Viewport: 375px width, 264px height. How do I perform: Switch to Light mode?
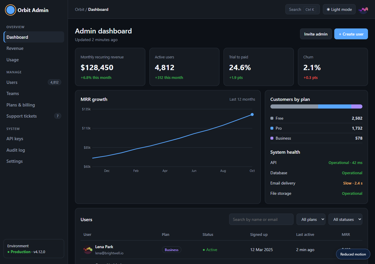coord(339,9)
